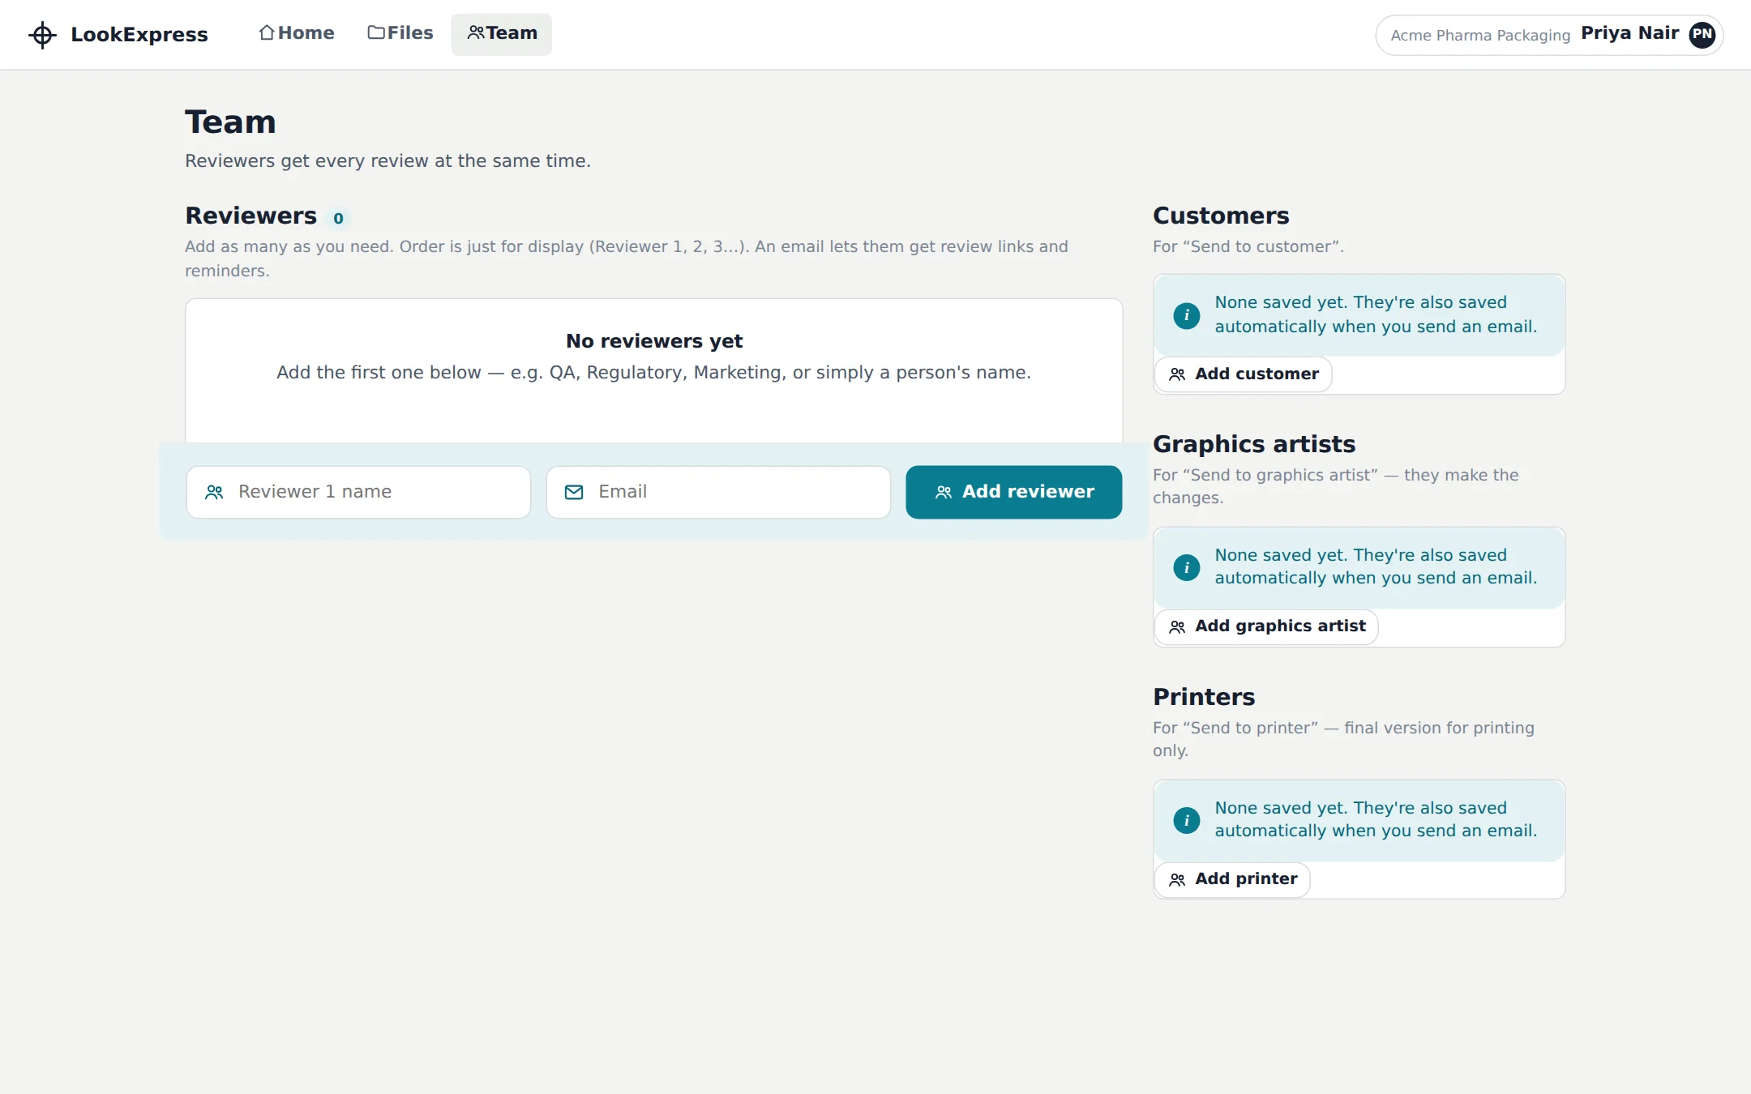Click the Printers section heading
The image size is (1751, 1094).
tap(1204, 697)
